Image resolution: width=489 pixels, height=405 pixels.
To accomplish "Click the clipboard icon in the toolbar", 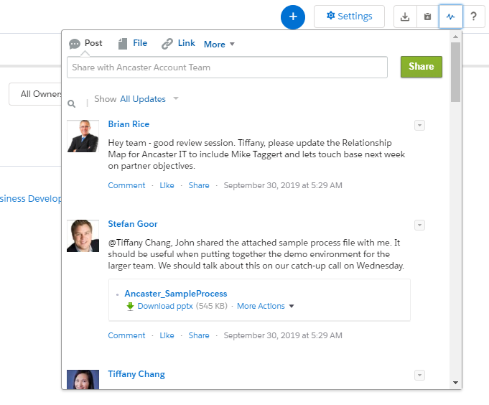I will click(x=427, y=17).
